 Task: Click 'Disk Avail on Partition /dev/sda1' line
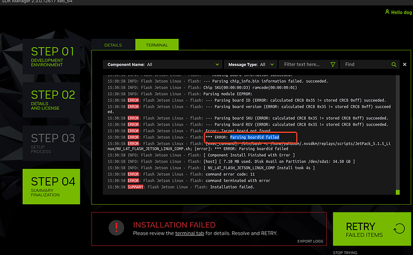click(231, 162)
